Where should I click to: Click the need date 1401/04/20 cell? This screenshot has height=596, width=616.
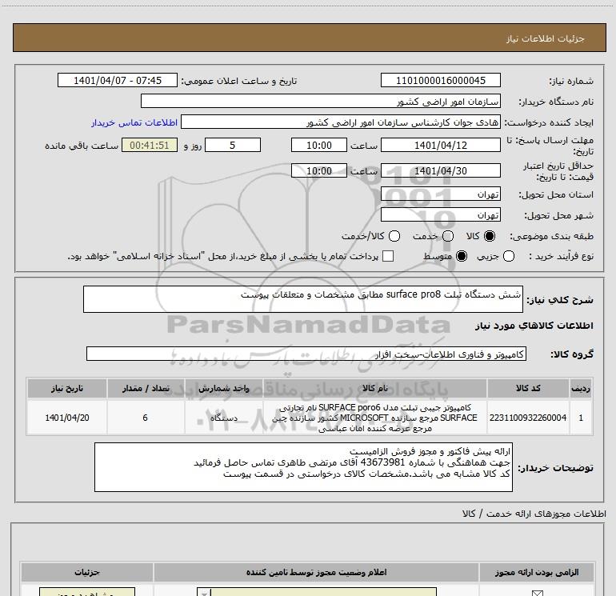(x=66, y=418)
